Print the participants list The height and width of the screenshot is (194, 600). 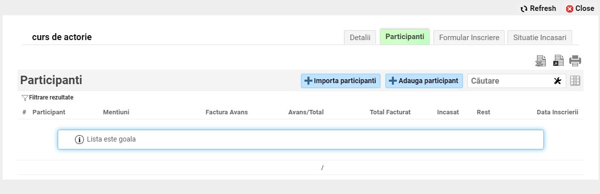[575, 61]
